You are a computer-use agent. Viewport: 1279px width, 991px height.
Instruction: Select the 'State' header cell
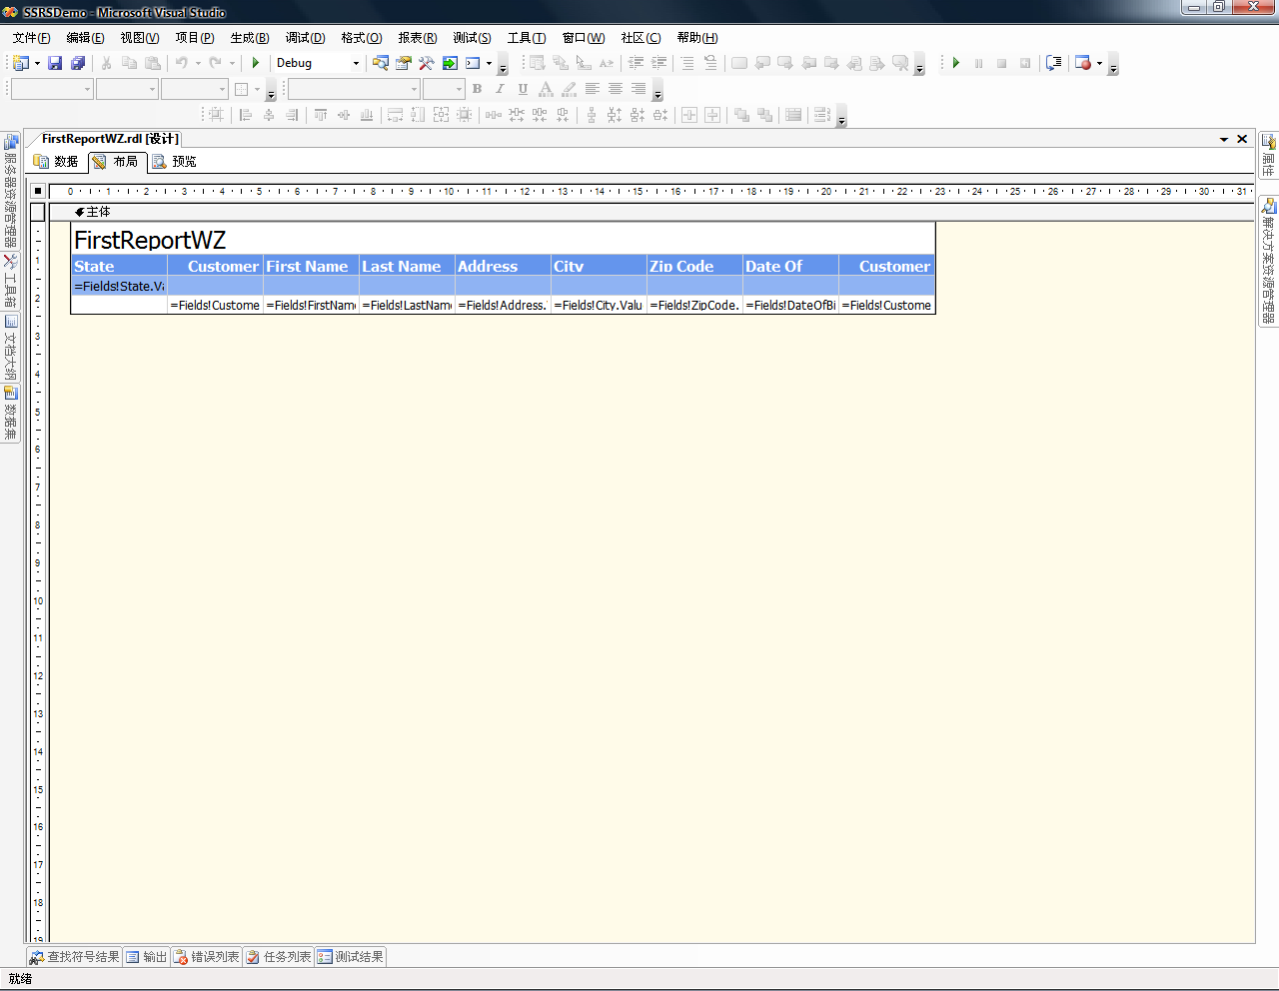119,266
